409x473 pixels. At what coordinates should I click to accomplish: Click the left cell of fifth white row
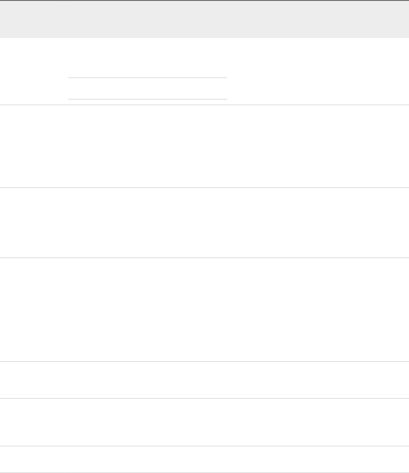[32, 380]
